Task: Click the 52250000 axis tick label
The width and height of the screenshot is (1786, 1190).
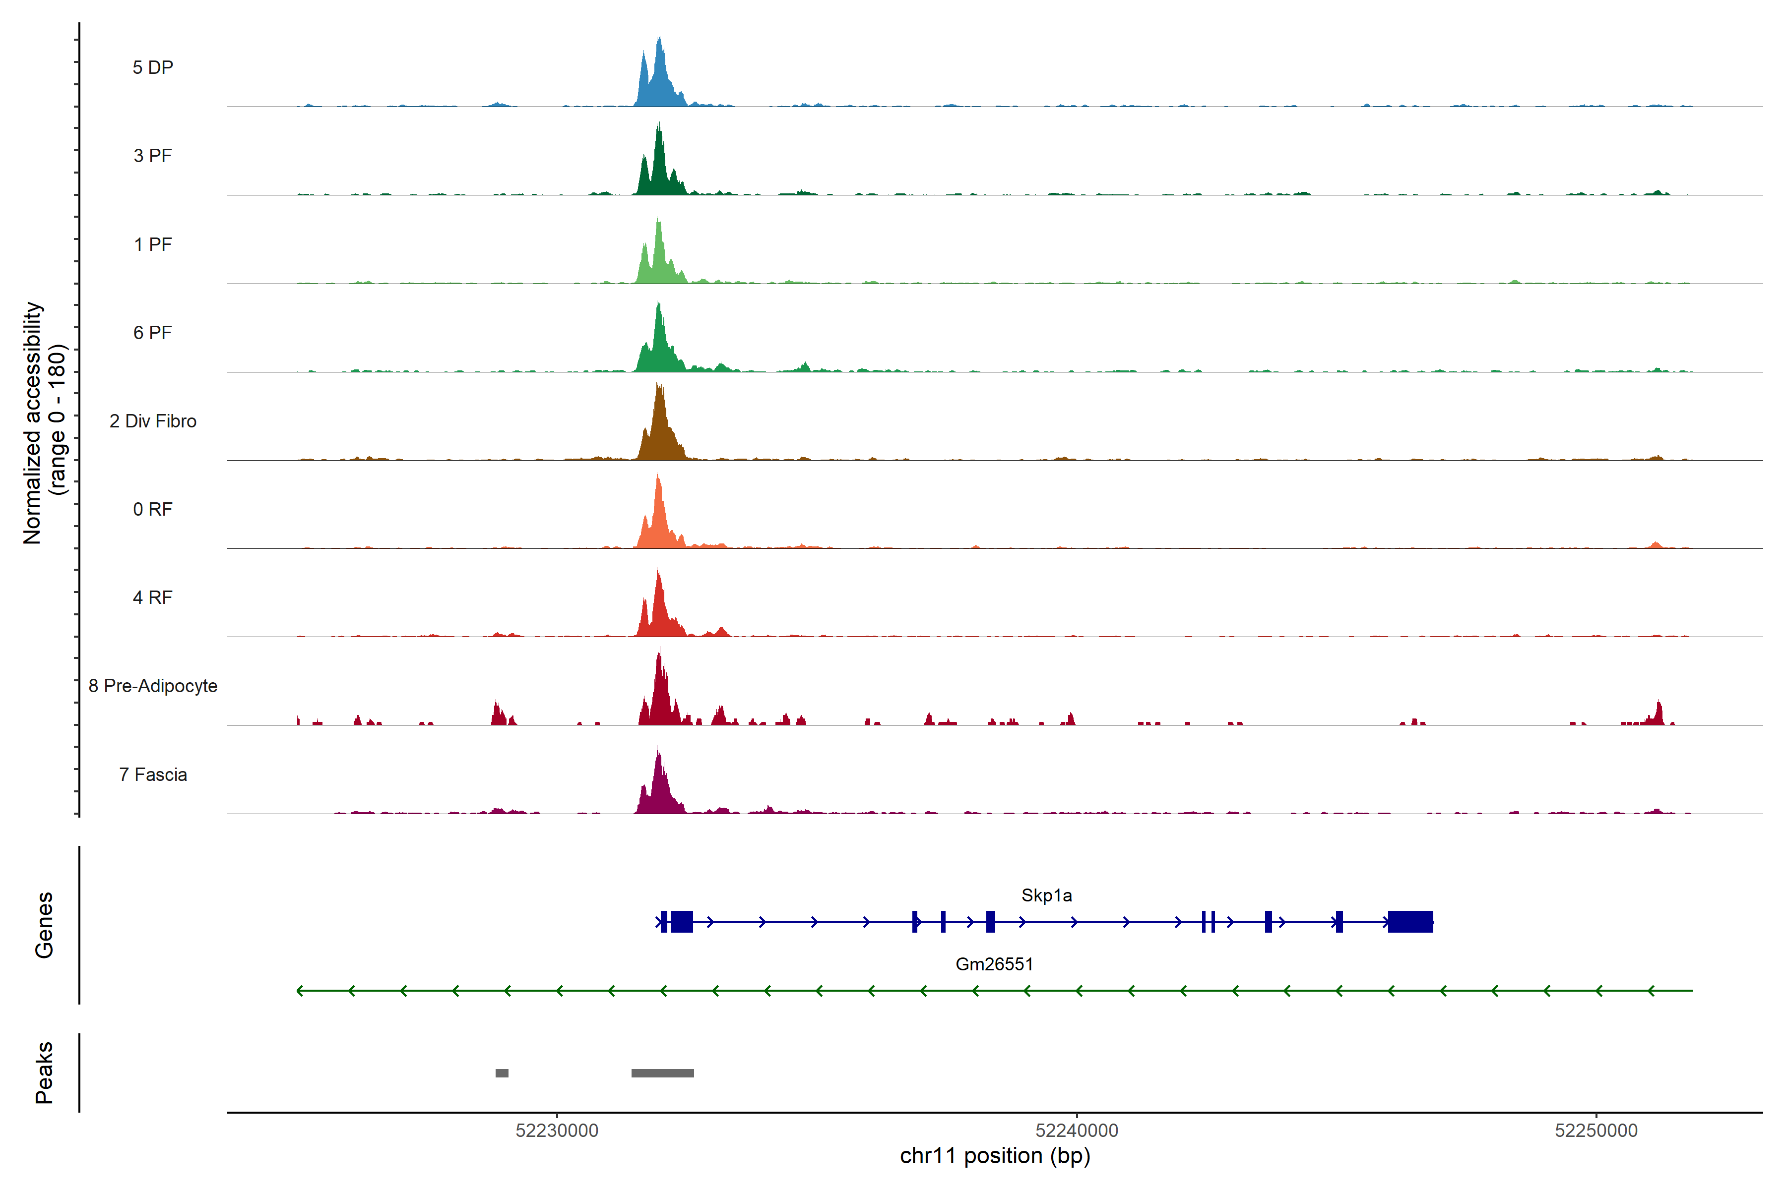Action: coord(1596,1131)
